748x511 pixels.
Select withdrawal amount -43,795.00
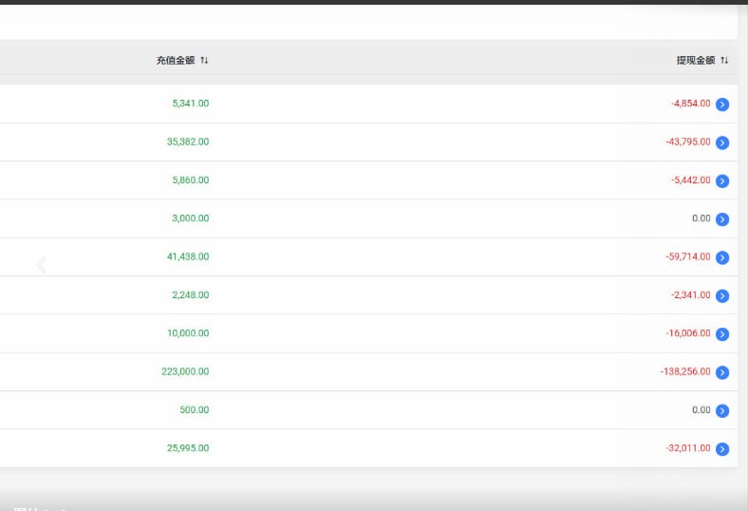coord(688,142)
